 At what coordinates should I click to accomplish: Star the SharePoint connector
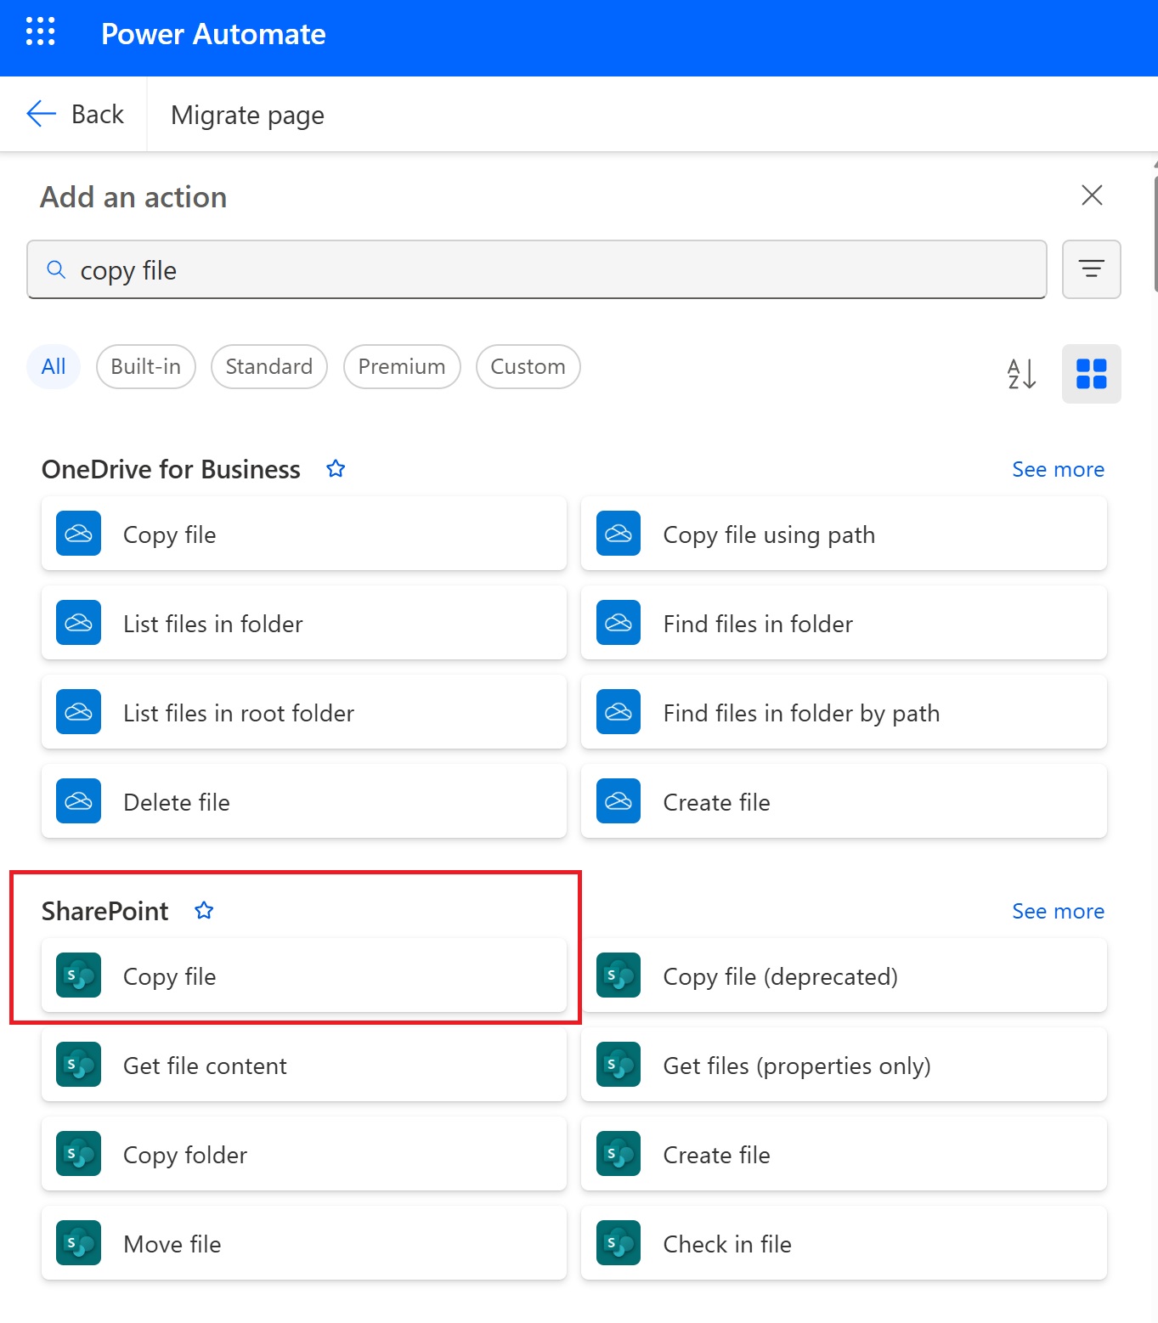click(x=204, y=910)
